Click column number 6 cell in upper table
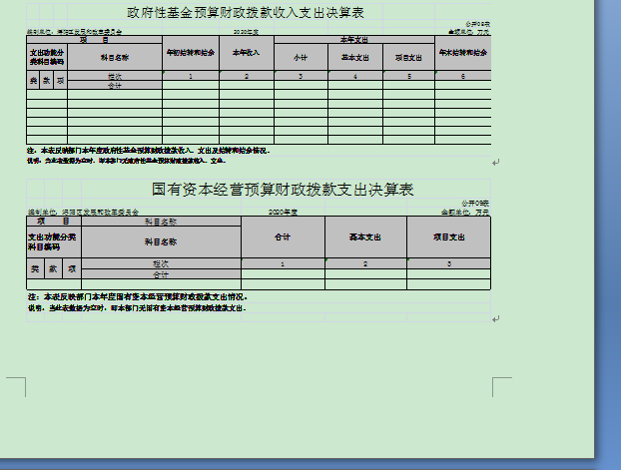The image size is (621, 470). (462, 76)
